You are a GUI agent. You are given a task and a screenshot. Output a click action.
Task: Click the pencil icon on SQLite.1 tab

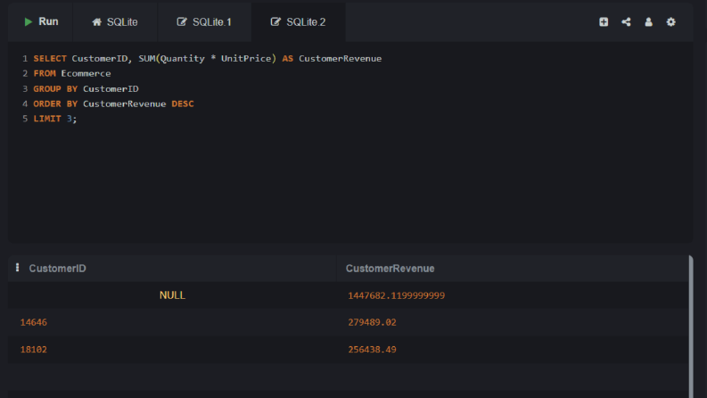[x=181, y=21]
